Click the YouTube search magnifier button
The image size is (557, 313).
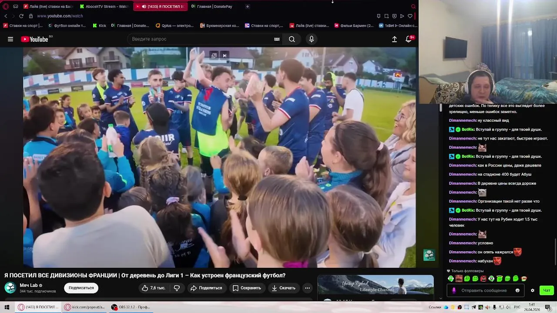pos(292,39)
